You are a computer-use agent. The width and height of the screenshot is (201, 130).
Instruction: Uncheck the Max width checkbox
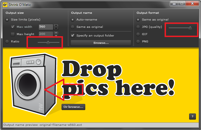tap(13, 27)
